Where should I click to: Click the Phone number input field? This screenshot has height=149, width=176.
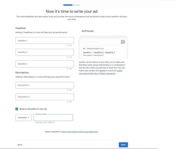[x=53, y=118]
